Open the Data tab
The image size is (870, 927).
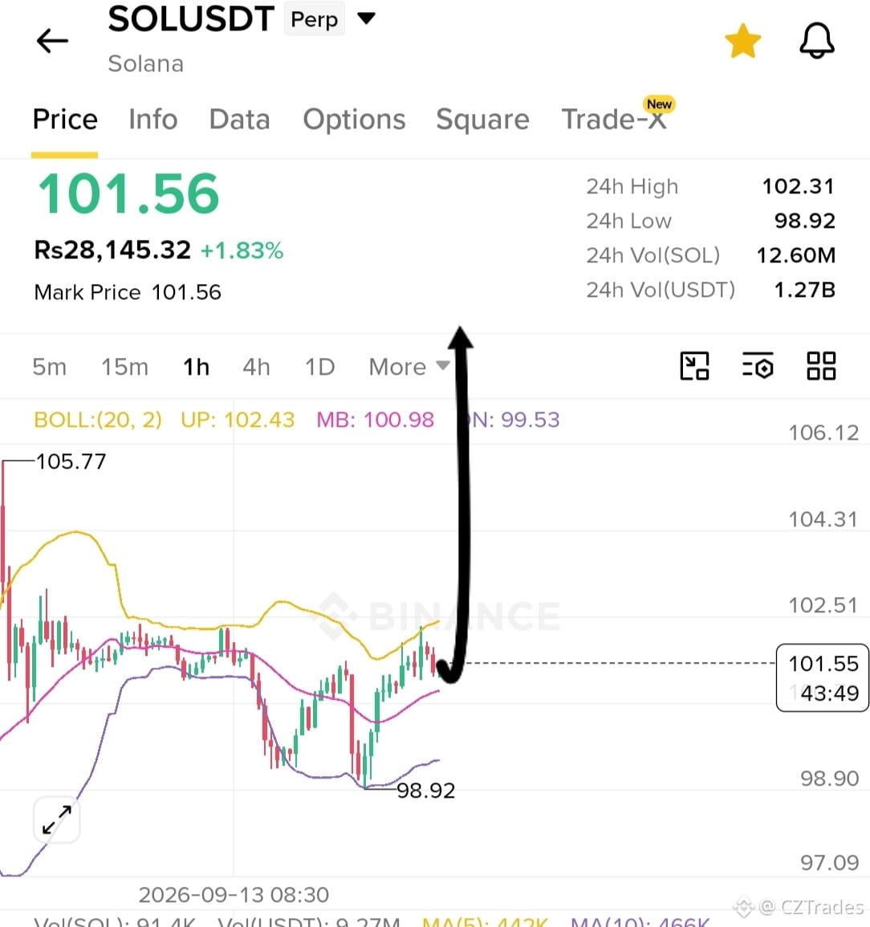point(239,120)
